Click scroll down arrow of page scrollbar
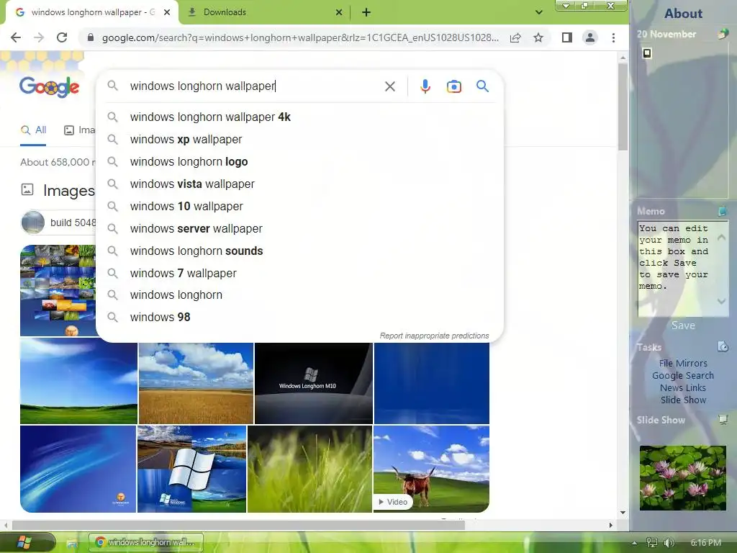Screen dimensions: 737x553 [623, 513]
